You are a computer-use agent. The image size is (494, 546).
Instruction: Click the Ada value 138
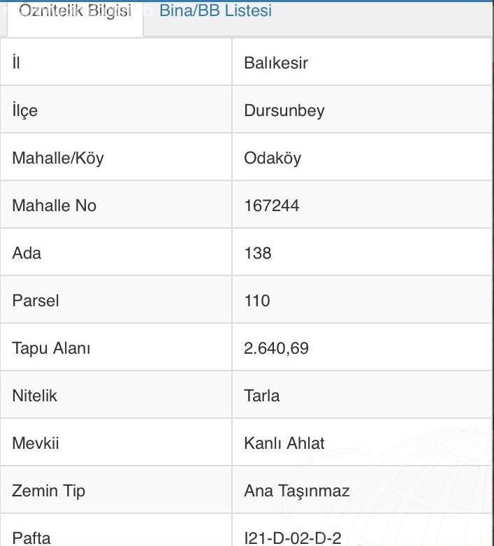point(258,253)
